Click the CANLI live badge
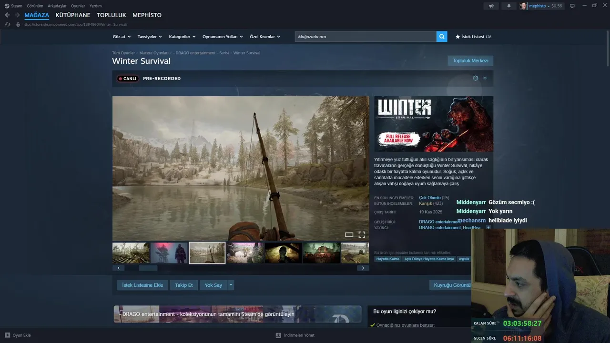Screen dimensions: 610x343 point(128,79)
